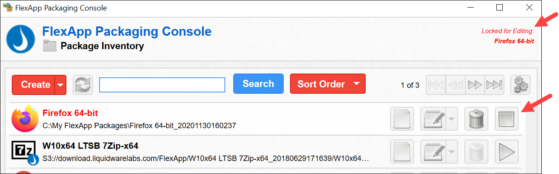Viewport: 559px width, 174px height.
Task: Edit the Firefox 64-bit package notes
Action: pos(432,119)
